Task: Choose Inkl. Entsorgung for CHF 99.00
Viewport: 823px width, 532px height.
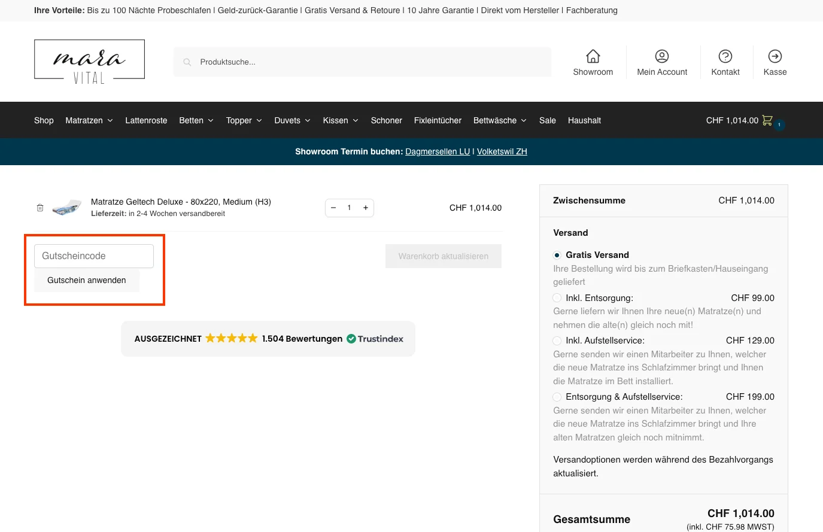Action: [557, 297]
